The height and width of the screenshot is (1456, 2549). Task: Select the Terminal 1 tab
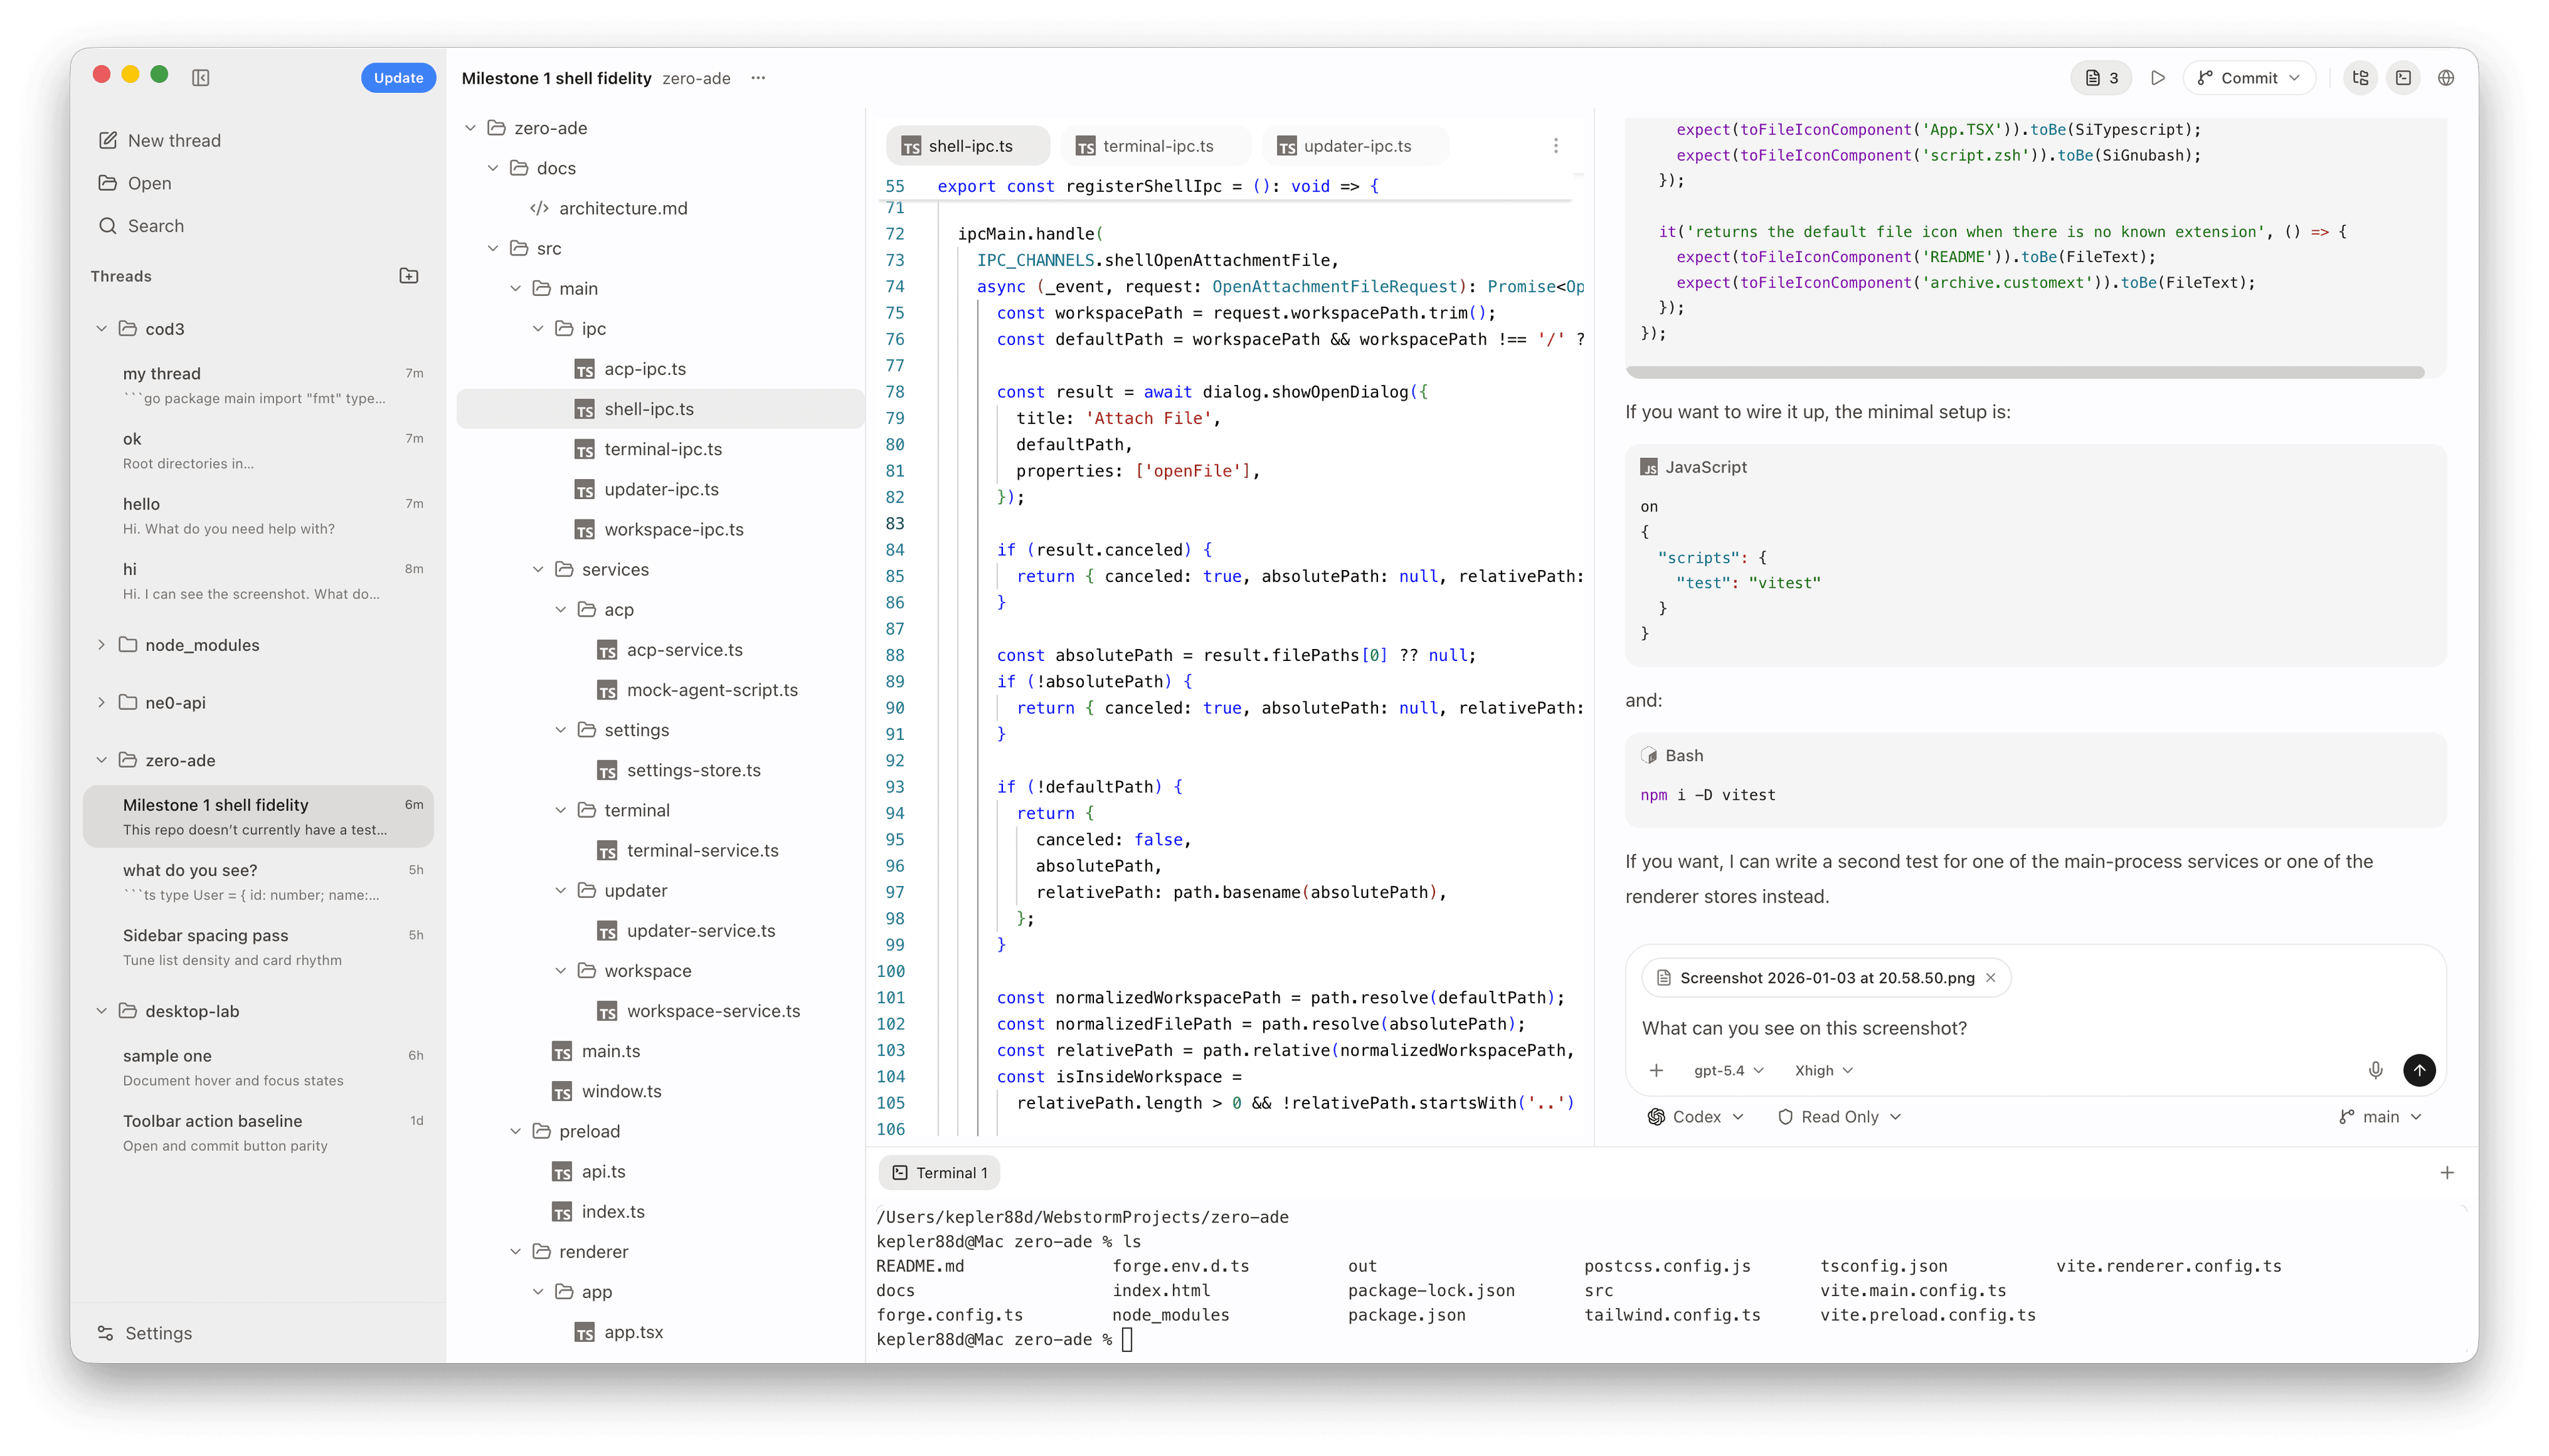point(940,1173)
